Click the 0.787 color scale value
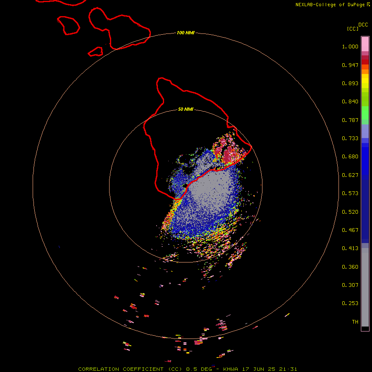Image resolution: width=372 pixels, height=372 pixels. coord(350,120)
